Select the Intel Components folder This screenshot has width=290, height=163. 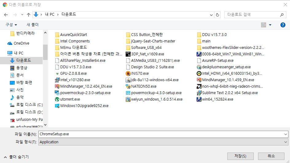(x=72, y=41)
